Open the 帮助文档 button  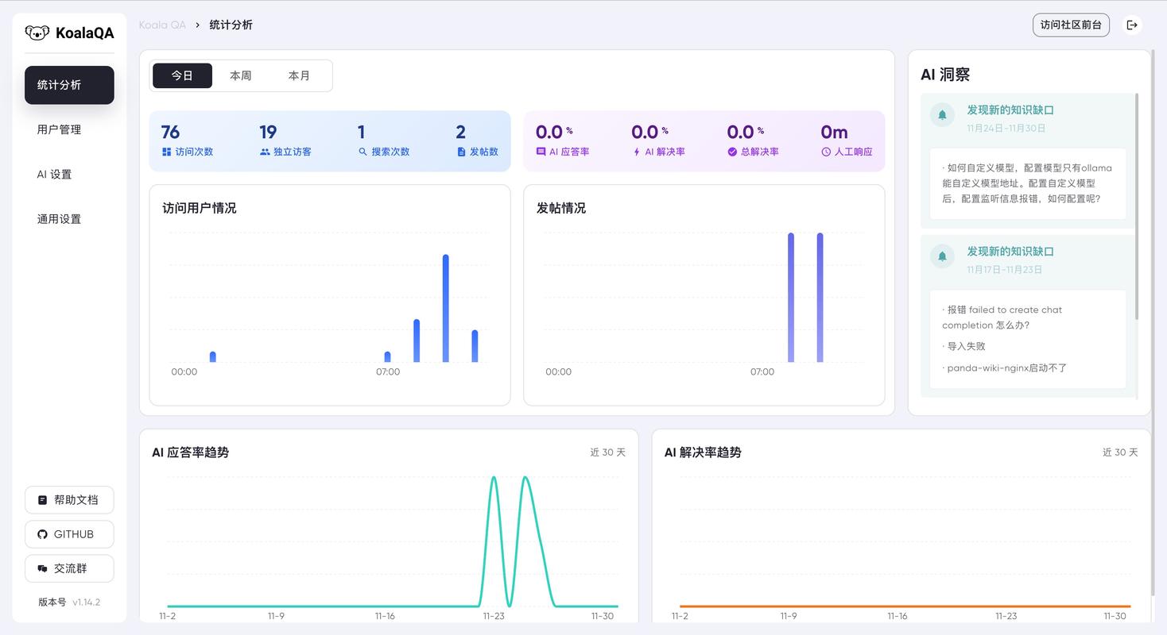pos(69,500)
